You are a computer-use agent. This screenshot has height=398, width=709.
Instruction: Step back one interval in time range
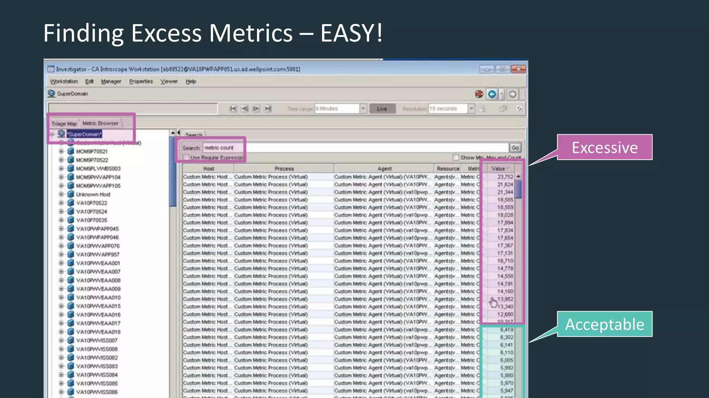(245, 109)
